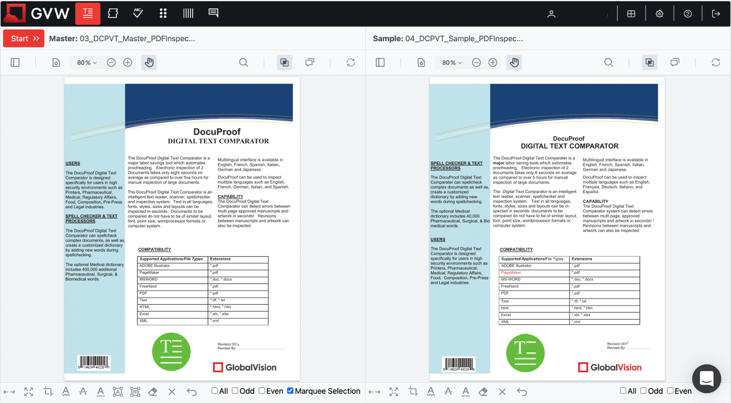Select the text comparison module tab
This screenshot has width=731, height=403.
click(88, 13)
